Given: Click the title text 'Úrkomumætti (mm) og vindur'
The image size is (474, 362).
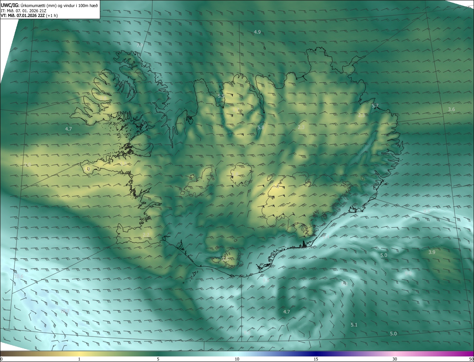Looking at the screenshot, I should (x=48, y=5).
